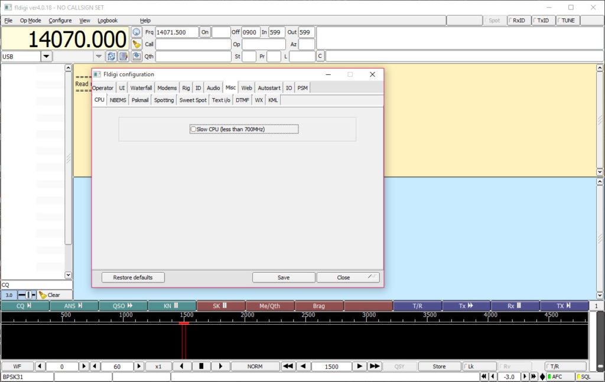Click the broom icon on Clear button
The image size is (605, 382).
43,295
